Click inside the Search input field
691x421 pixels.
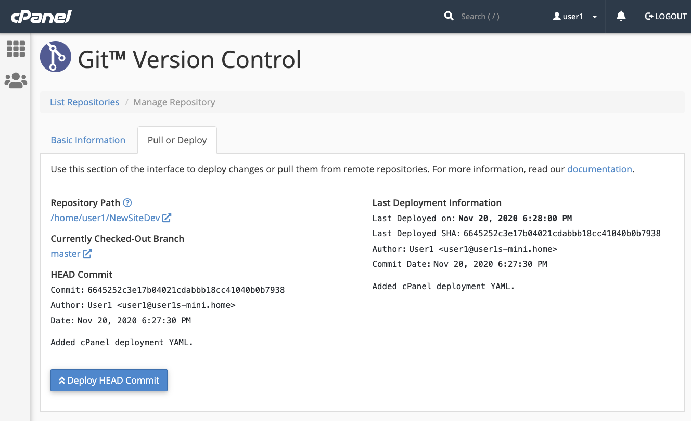(x=494, y=16)
